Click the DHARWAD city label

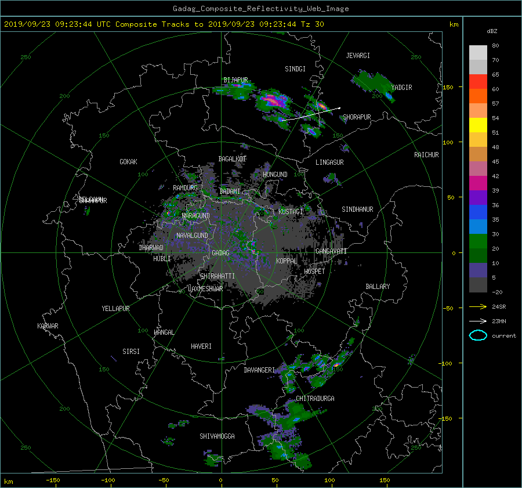coord(151,248)
